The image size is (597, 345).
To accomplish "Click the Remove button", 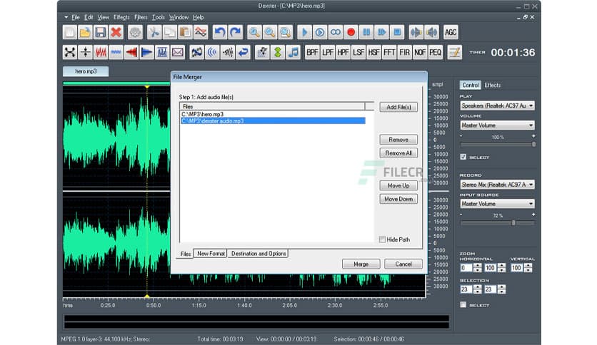I will tap(398, 140).
